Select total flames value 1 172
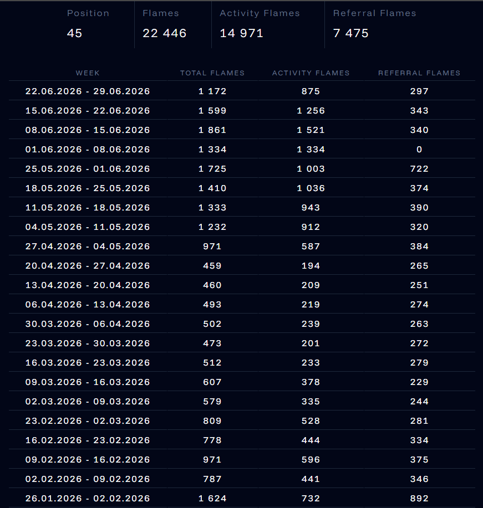The width and height of the screenshot is (483, 508). point(212,91)
